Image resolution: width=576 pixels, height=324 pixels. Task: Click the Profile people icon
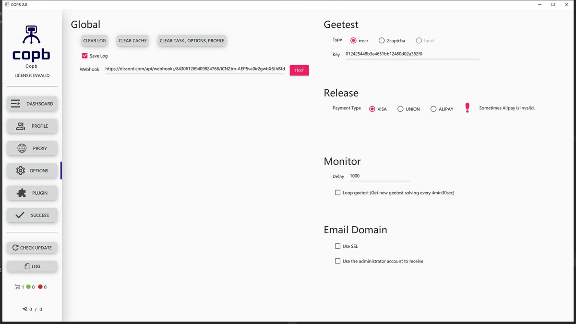[x=21, y=126]
